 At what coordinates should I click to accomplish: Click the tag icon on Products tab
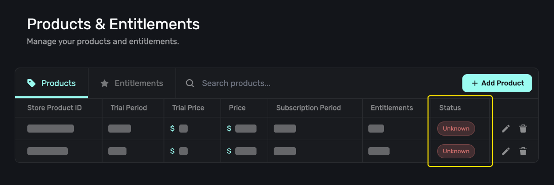tap(31, 83)
